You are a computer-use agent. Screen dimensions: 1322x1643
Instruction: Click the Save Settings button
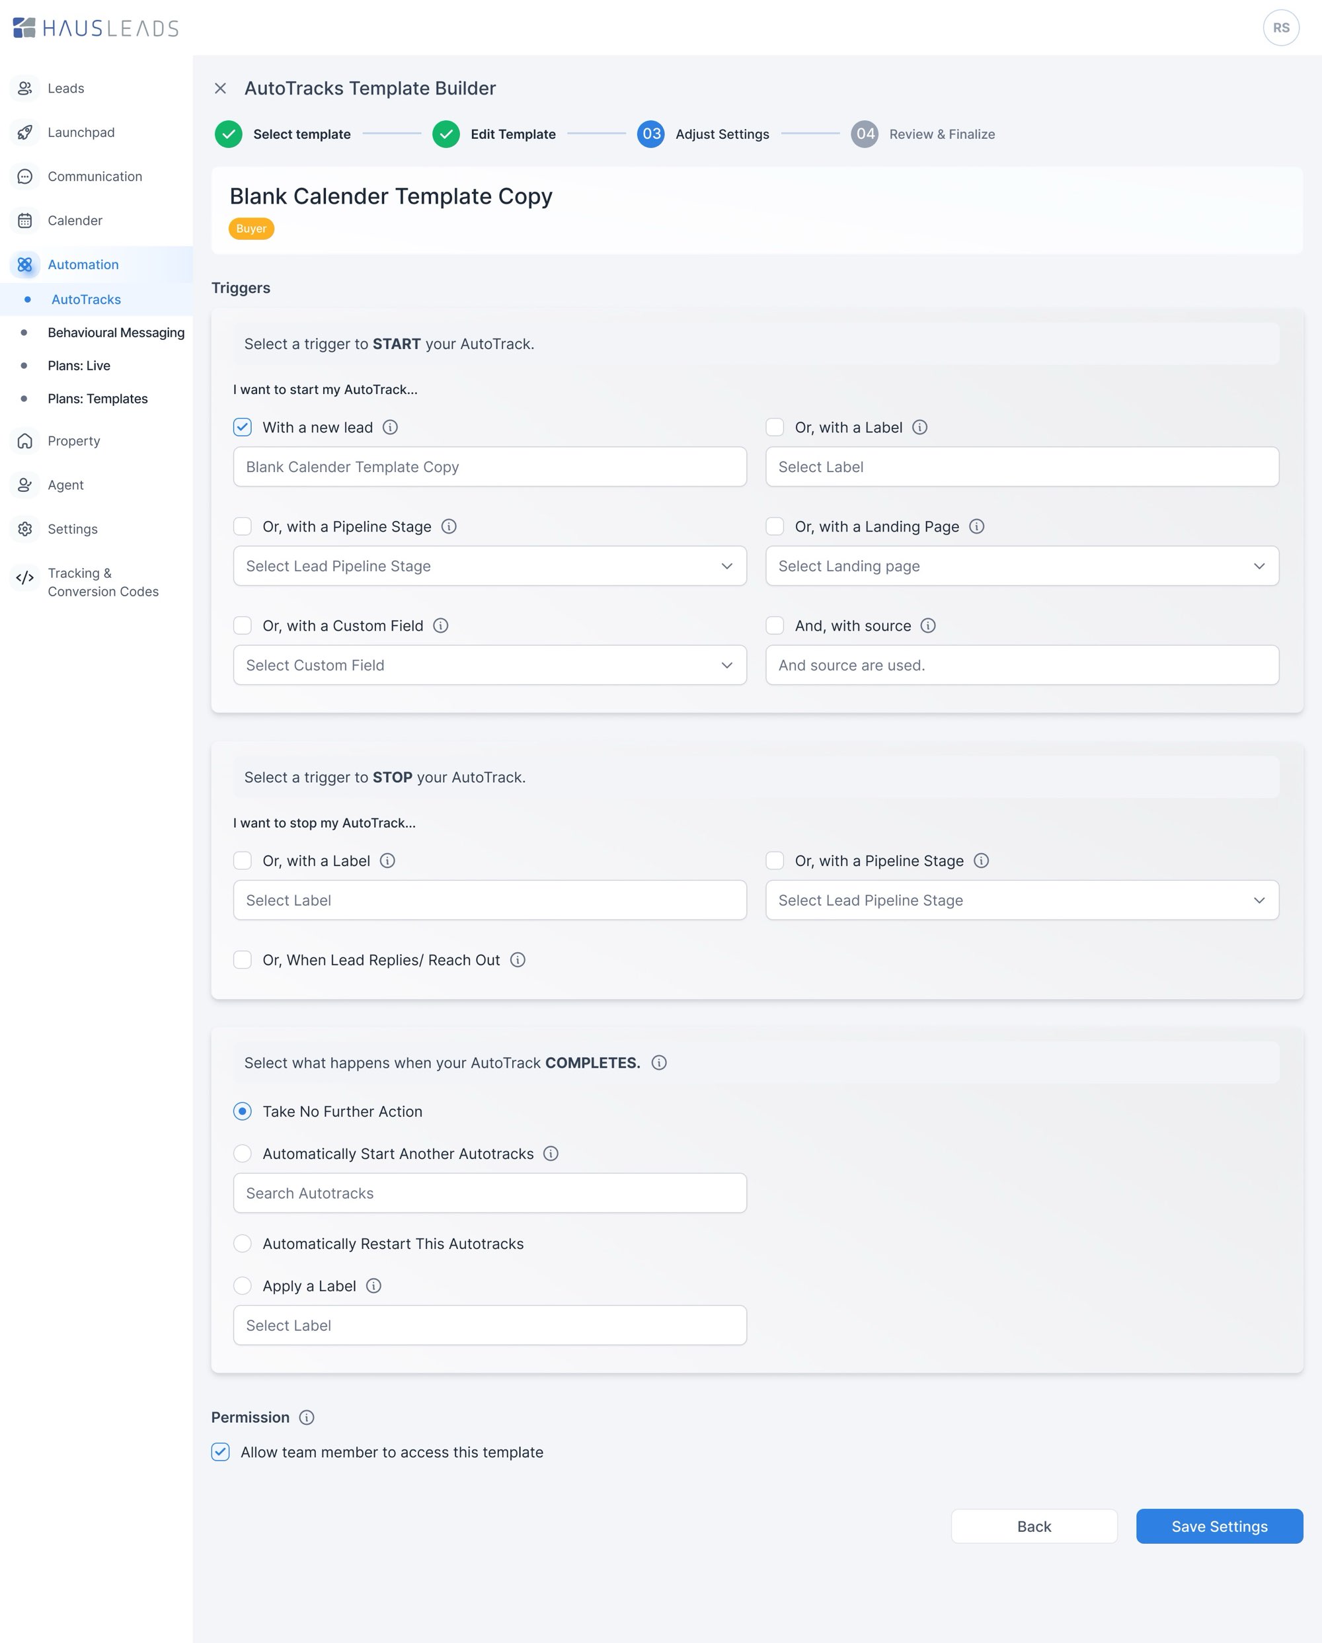click(1219, 1527)
